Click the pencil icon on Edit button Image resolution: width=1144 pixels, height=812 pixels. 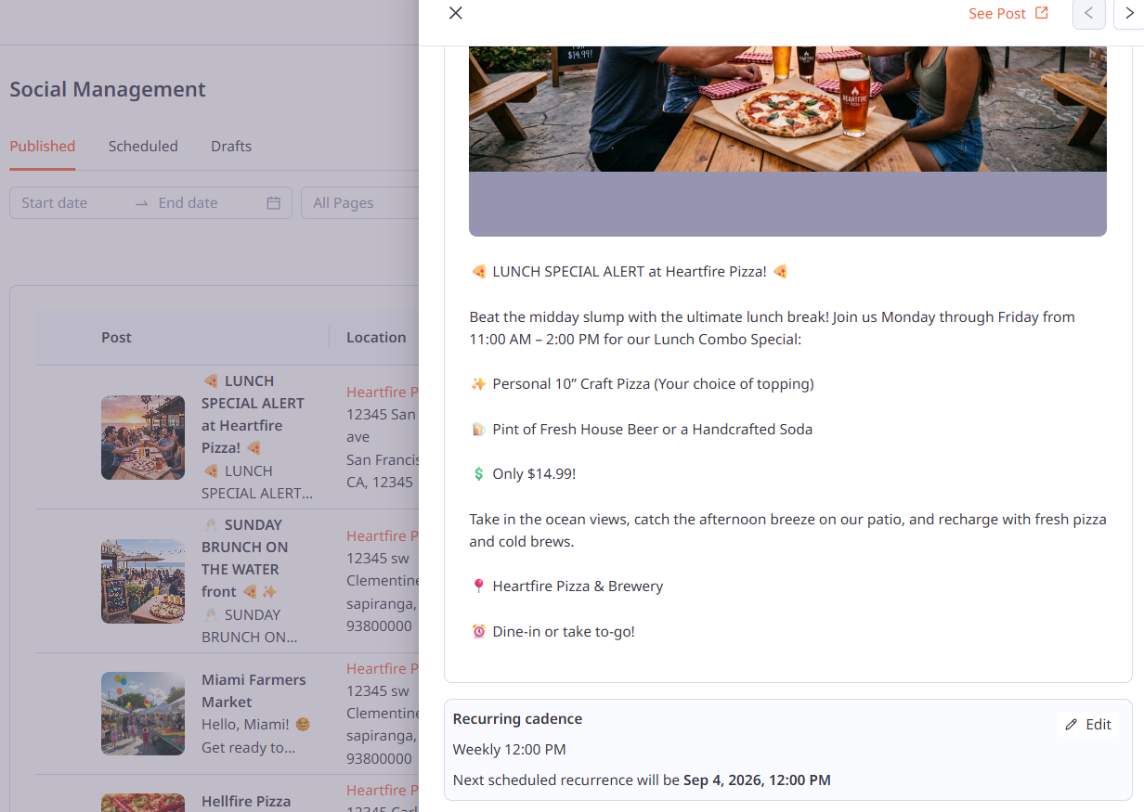click(x=1072, y=725)
